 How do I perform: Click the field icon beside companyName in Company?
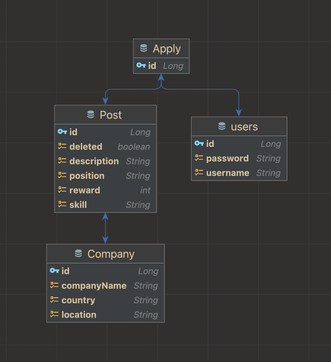point(54,285)
